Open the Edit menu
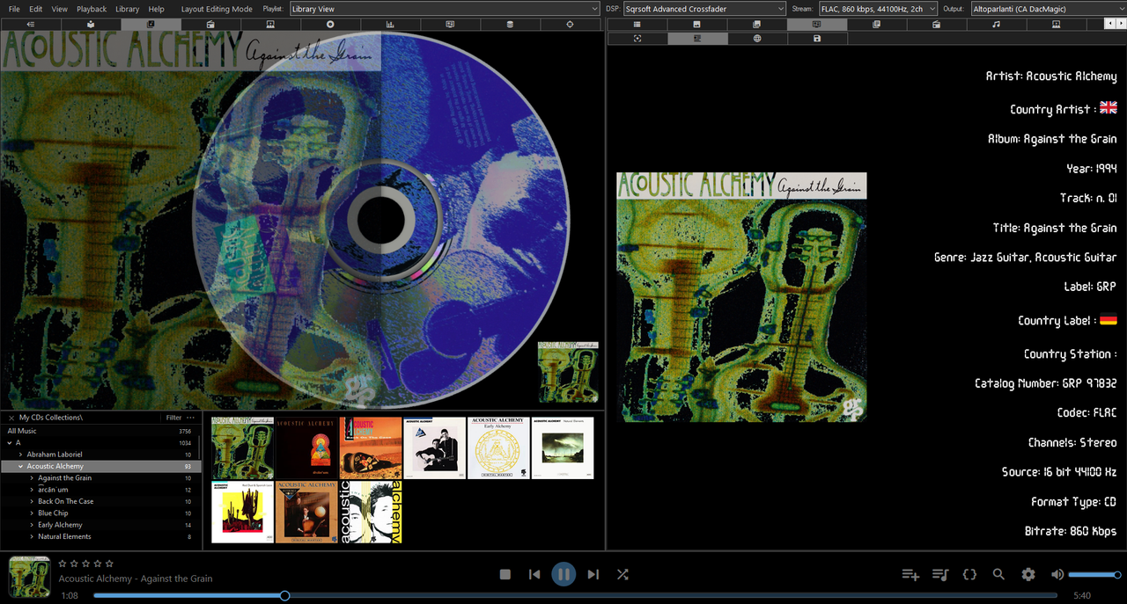This screenshot has height=604, width=1127. 36,9
